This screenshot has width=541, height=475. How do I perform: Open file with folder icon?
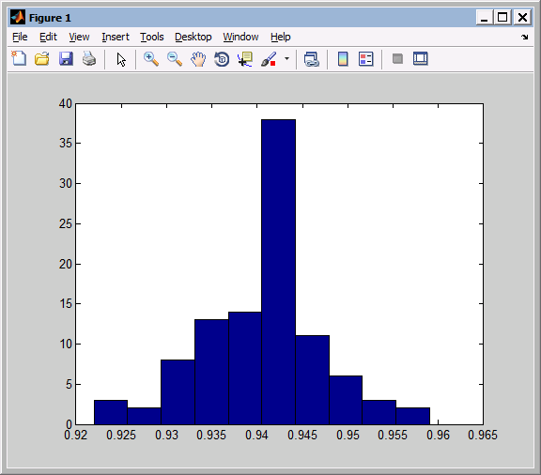(x=42, y=58)
